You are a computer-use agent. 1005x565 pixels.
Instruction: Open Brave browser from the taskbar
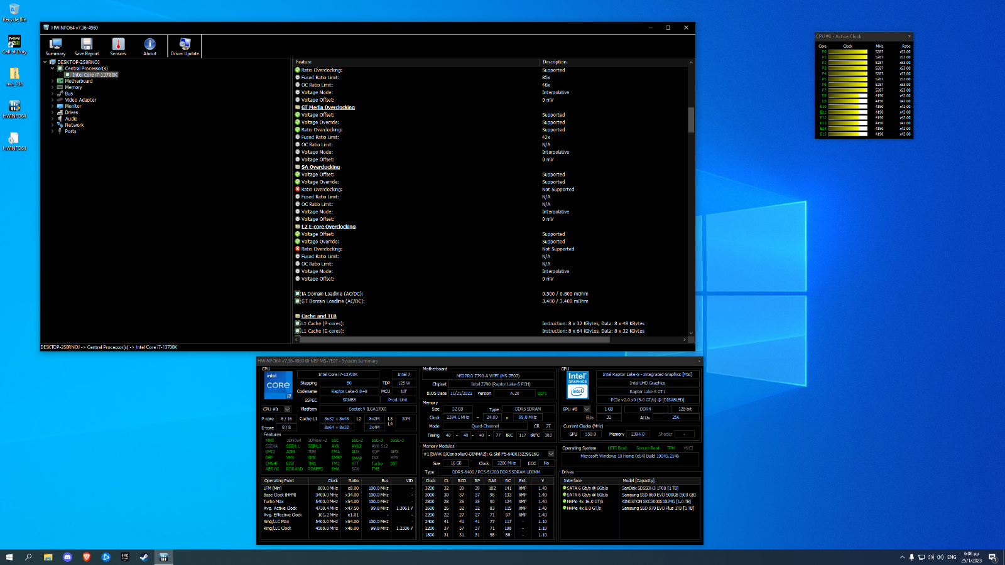(x=87, y=557)
